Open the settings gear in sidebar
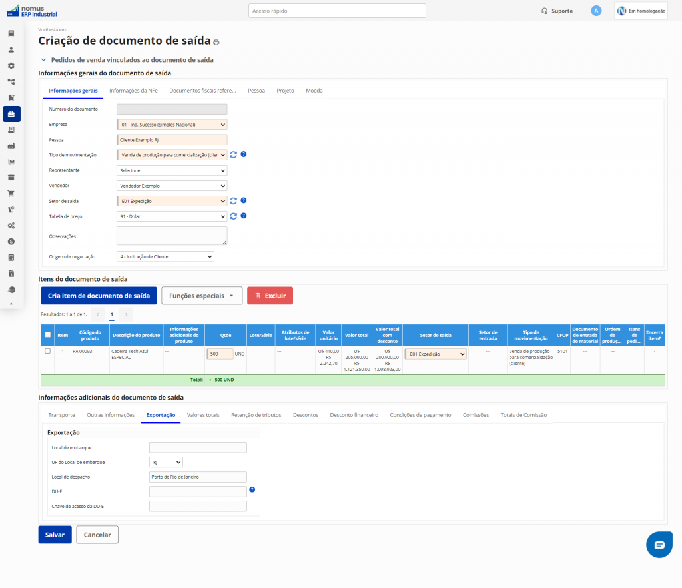 click(x=11, y=66)
